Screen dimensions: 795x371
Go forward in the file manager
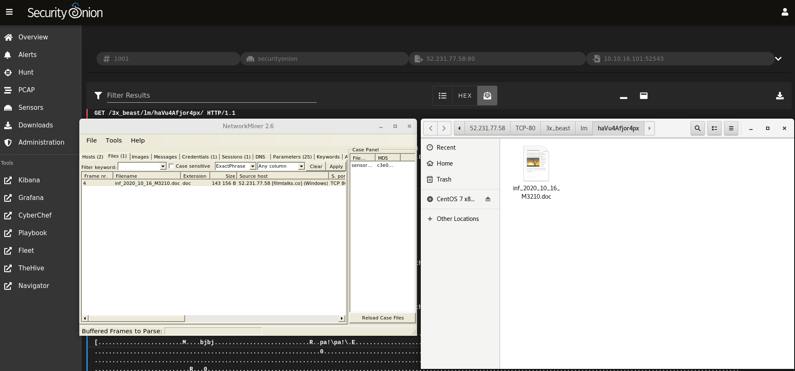[444, 128]
